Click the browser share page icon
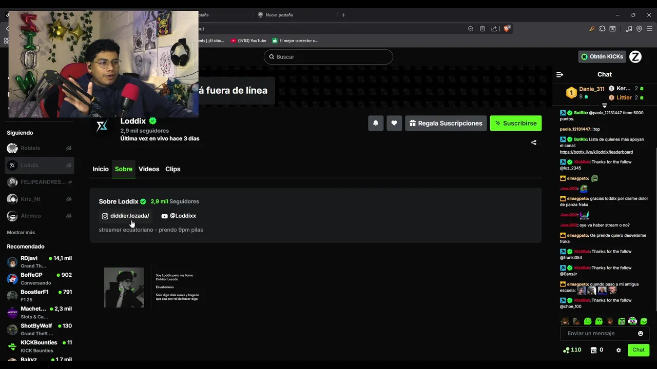 [494, 29]
